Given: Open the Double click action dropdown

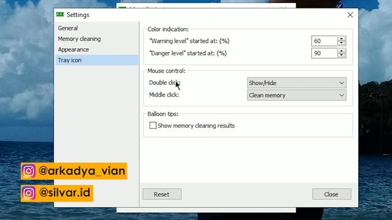Looking at the screenshot, I should tap(296, 83).
